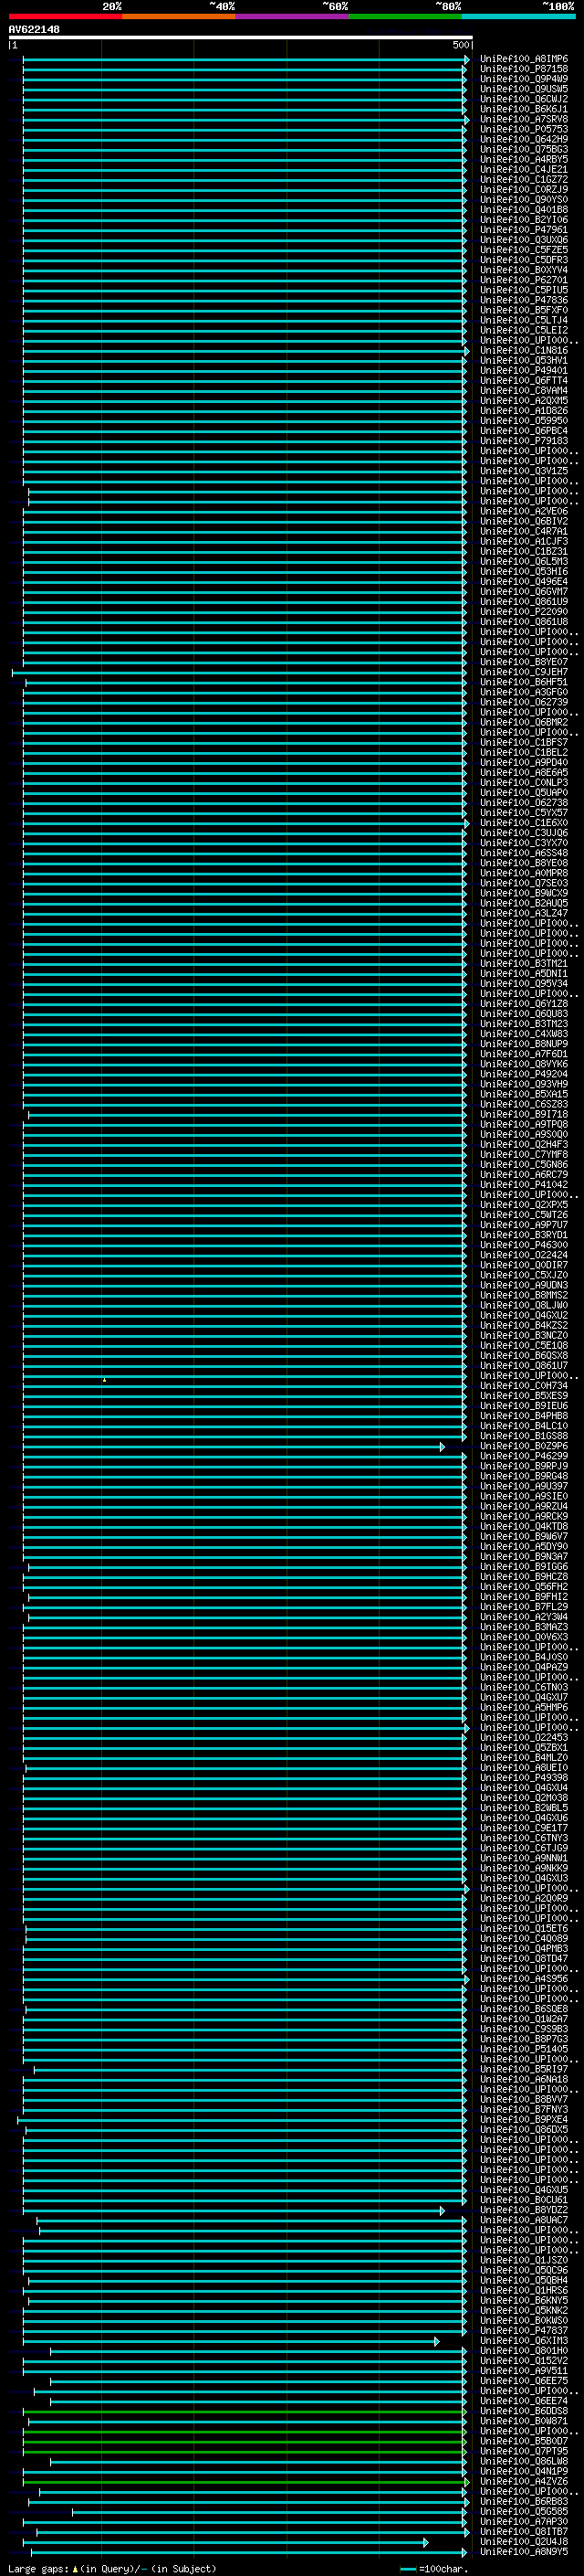Viewport: 584px width, 2576px height.
Task: Pick hit UniRef100_P49398
Action: [x=523, y=1778]
